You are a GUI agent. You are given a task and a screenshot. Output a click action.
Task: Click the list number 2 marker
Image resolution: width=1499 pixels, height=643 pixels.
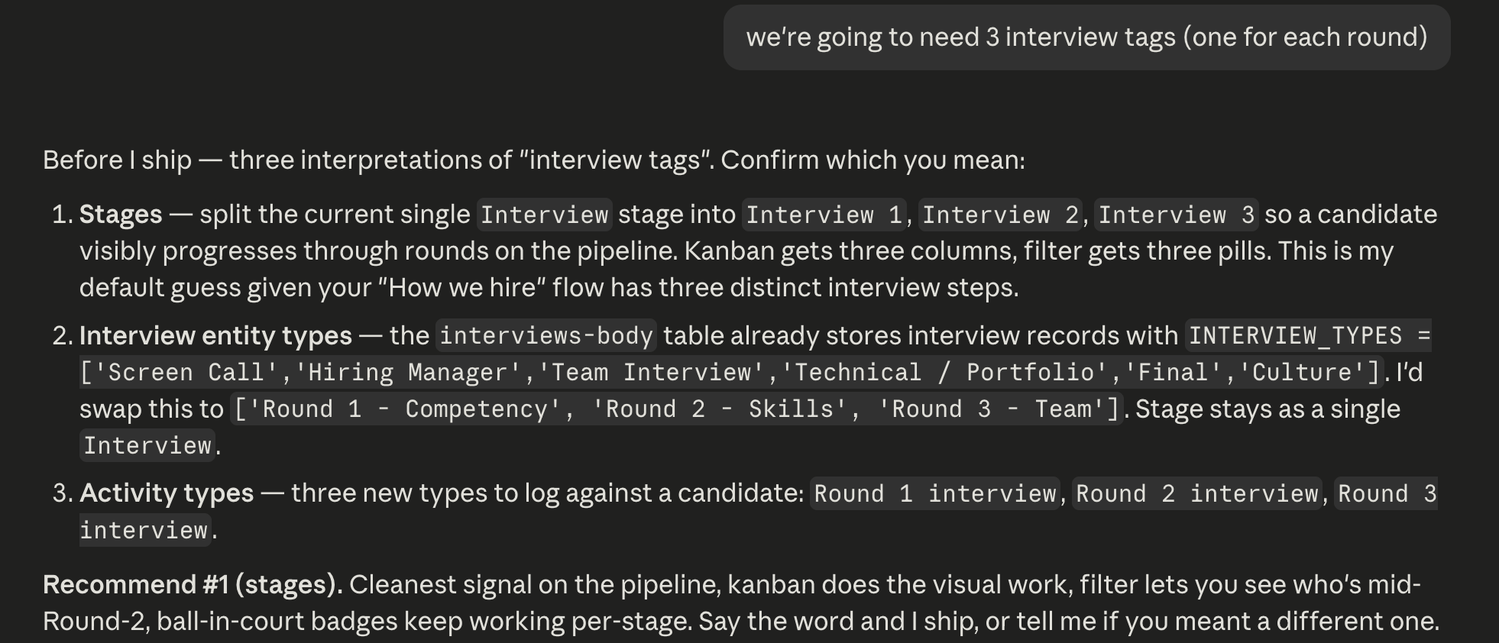61,336
